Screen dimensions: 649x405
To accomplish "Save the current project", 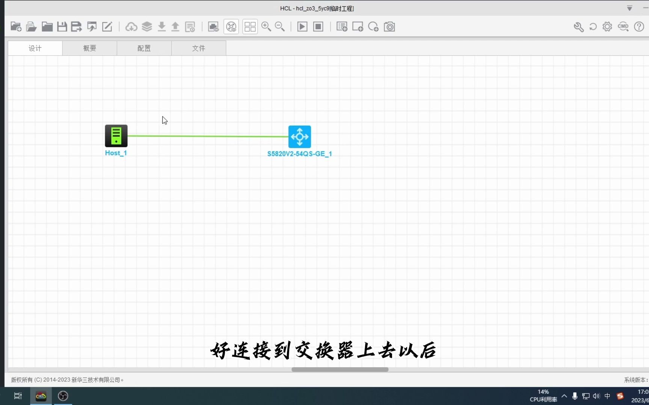I will point(62,26).
